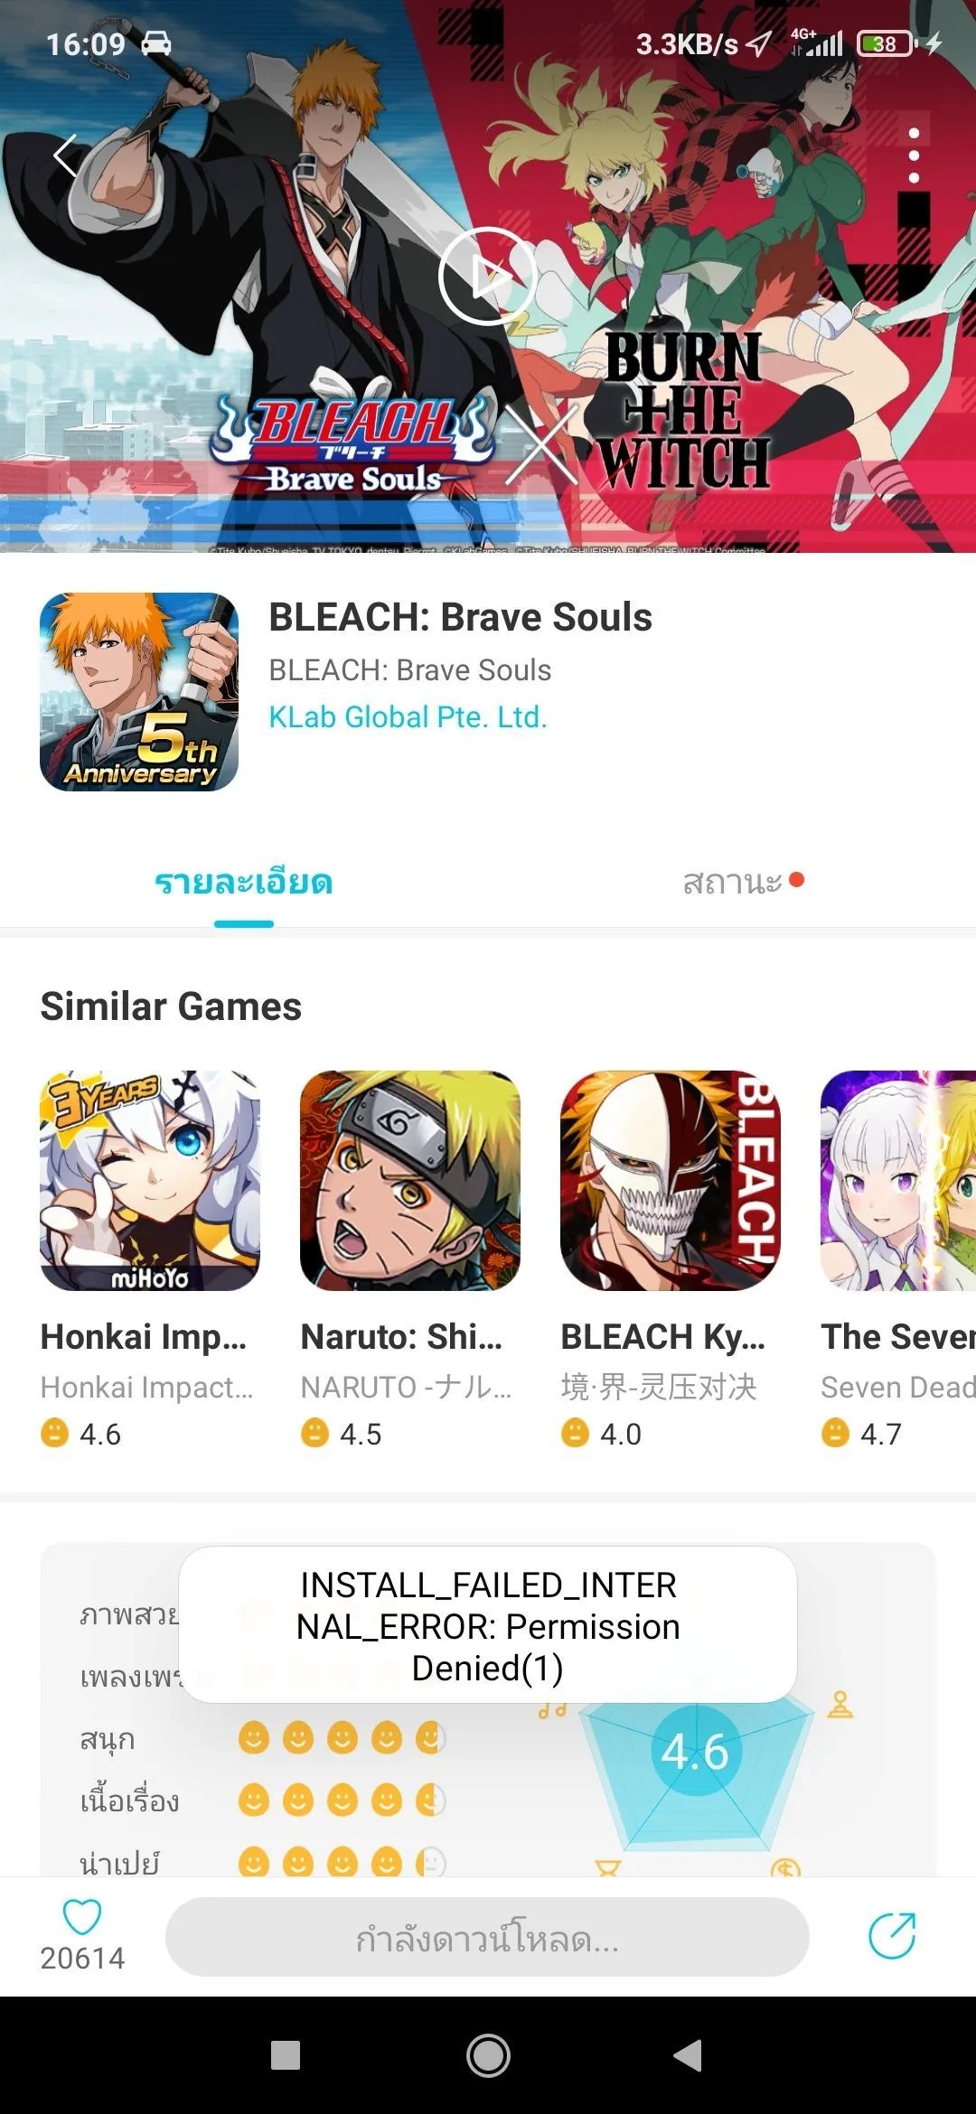Image resolution: width=976 pixels, height=2114 pixels.
Task: Open The Seven Deadly Sins game icon
Action: click(898, 1181)
